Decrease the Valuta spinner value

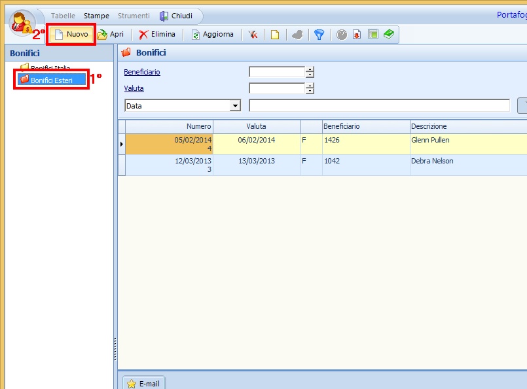point(310,91)
